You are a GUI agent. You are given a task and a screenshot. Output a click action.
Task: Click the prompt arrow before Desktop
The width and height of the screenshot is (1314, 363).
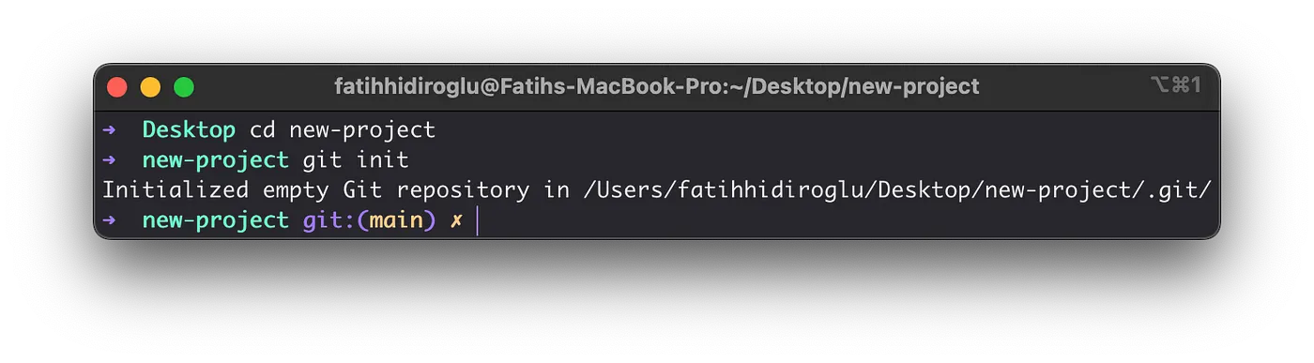click(x=109, y=130)
